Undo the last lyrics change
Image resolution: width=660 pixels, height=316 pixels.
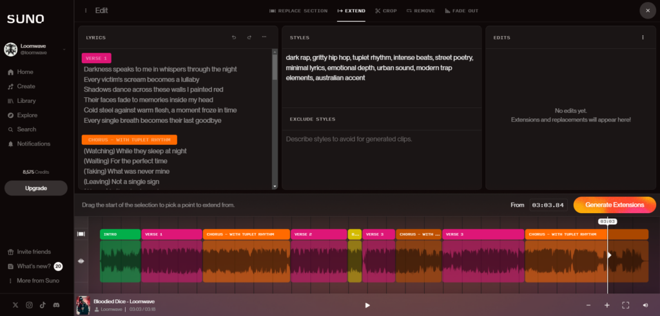pos(234,37)
